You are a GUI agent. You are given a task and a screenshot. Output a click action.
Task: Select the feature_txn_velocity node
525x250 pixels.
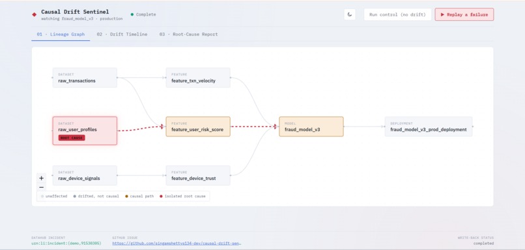click(x=198, y=78)
